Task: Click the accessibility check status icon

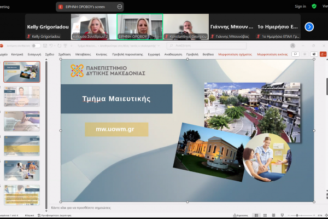Action: (x=39, y=215)
